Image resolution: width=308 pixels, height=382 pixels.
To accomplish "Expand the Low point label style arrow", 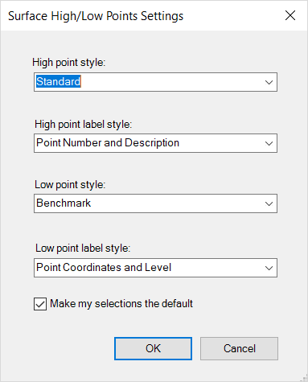I will tap(269, 268).
